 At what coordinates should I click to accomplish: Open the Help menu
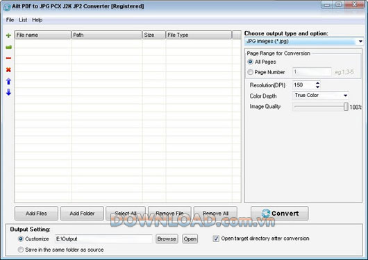pos(37,20)
